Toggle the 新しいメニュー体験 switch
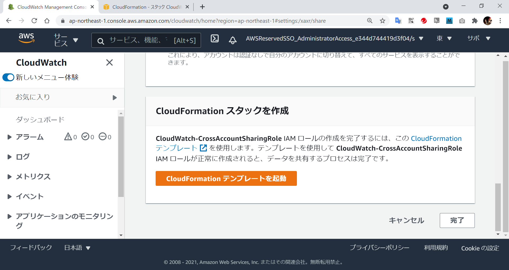509x270 pixels. pos(8,77)
